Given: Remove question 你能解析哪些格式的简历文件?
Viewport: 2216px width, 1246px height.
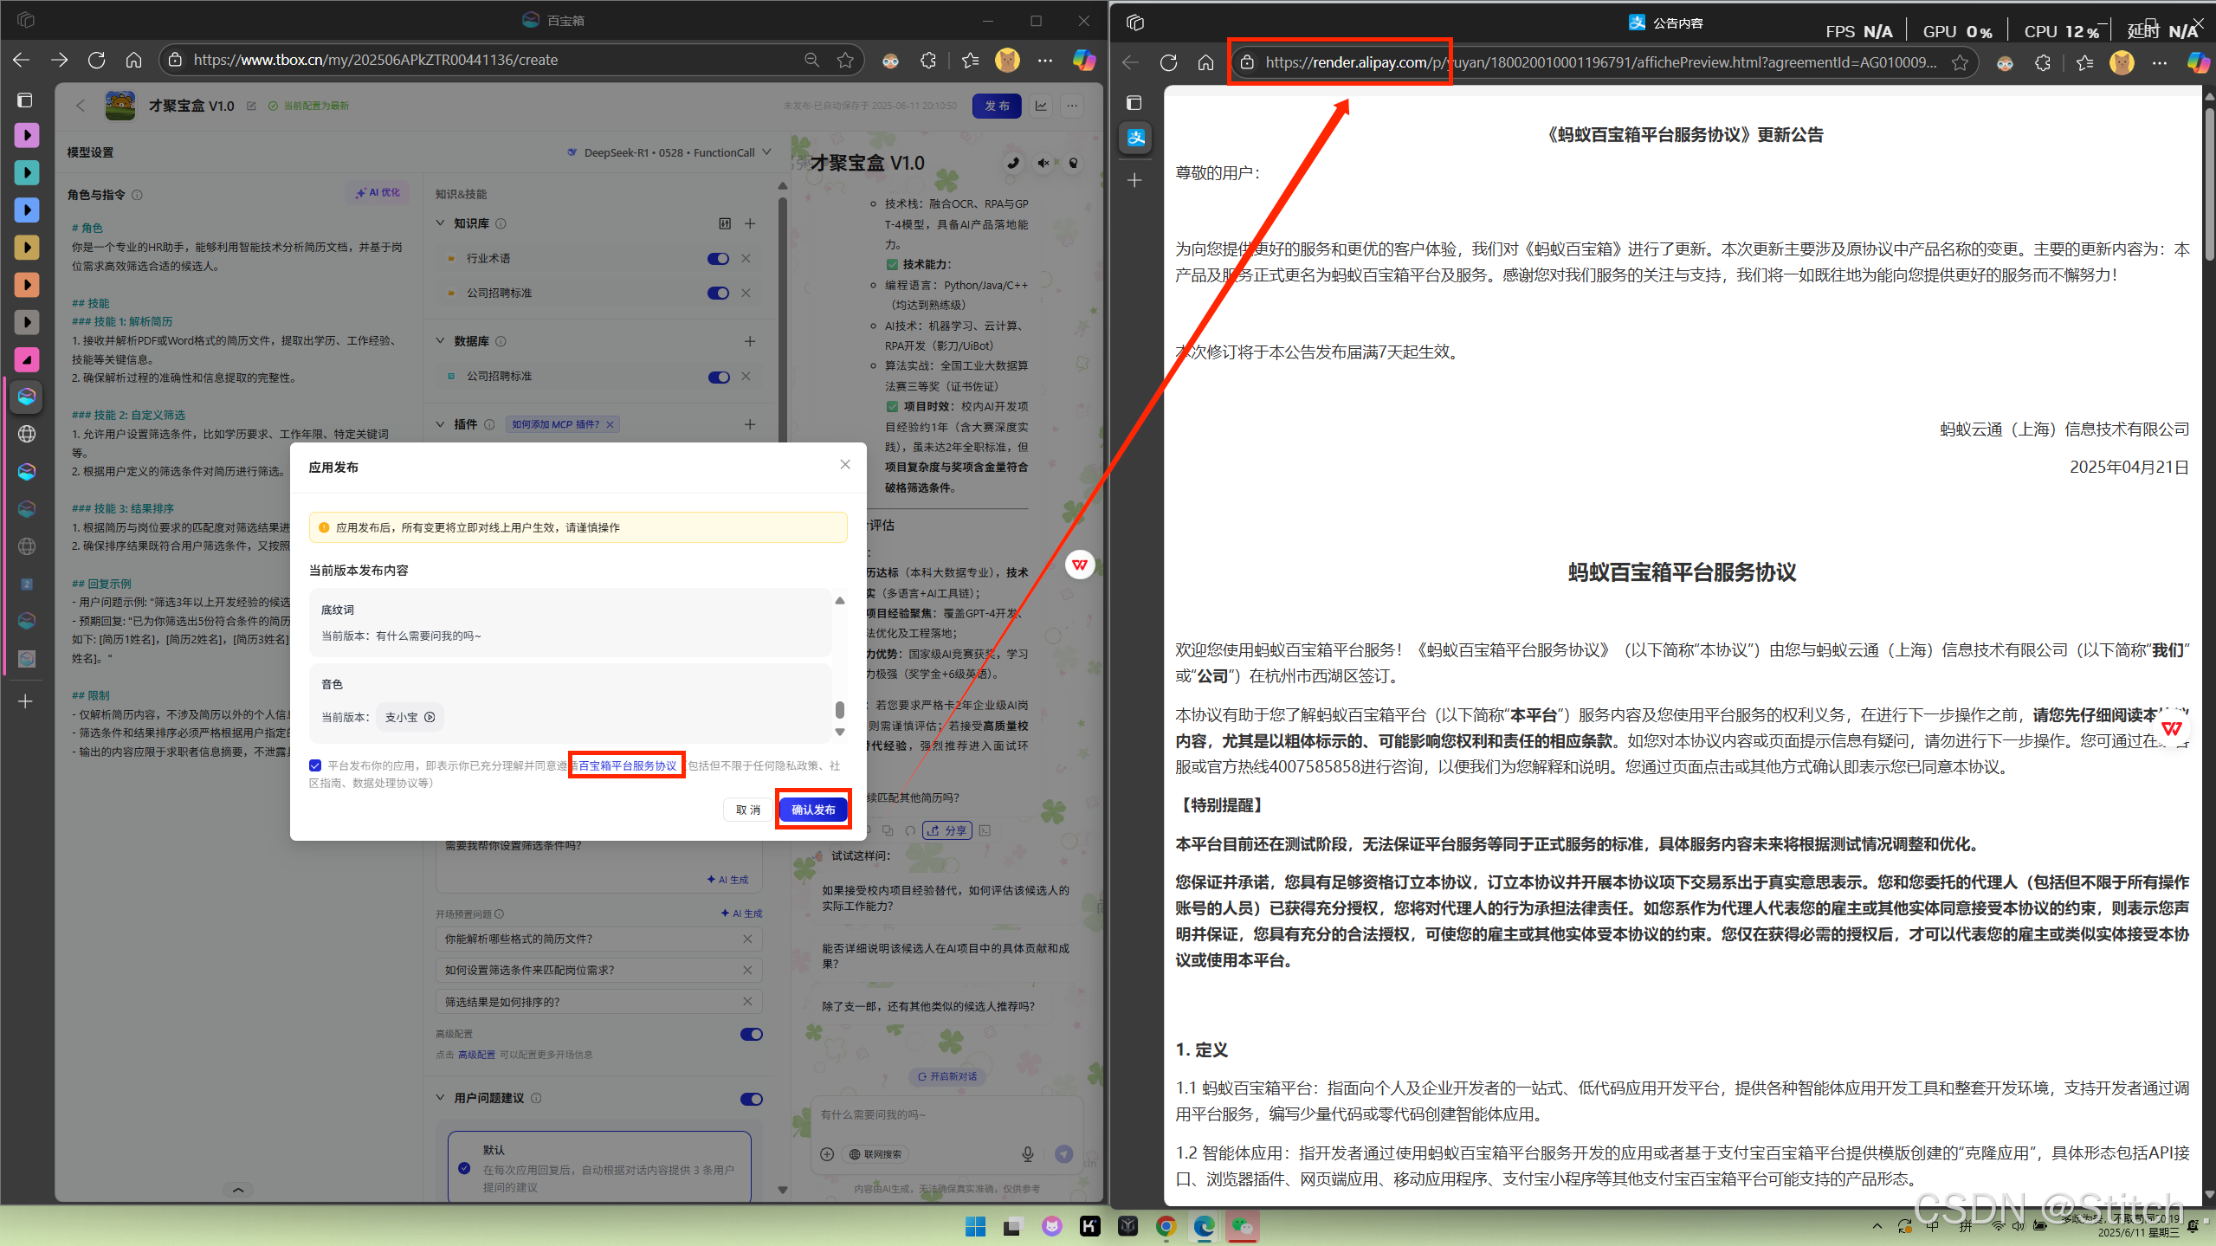Looking at the screenshot, I should coord(747,939).
